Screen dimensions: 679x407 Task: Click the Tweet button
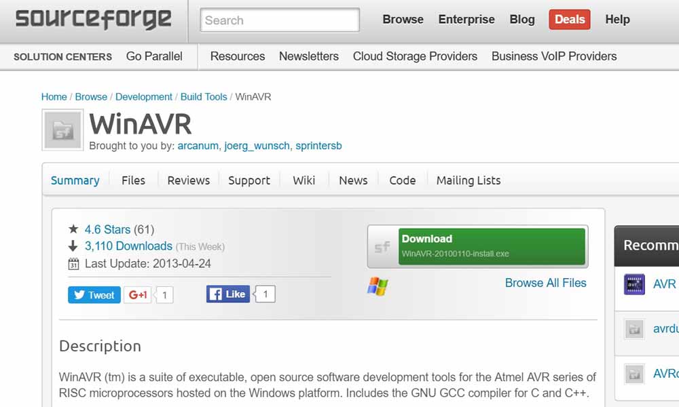point(94,294)
